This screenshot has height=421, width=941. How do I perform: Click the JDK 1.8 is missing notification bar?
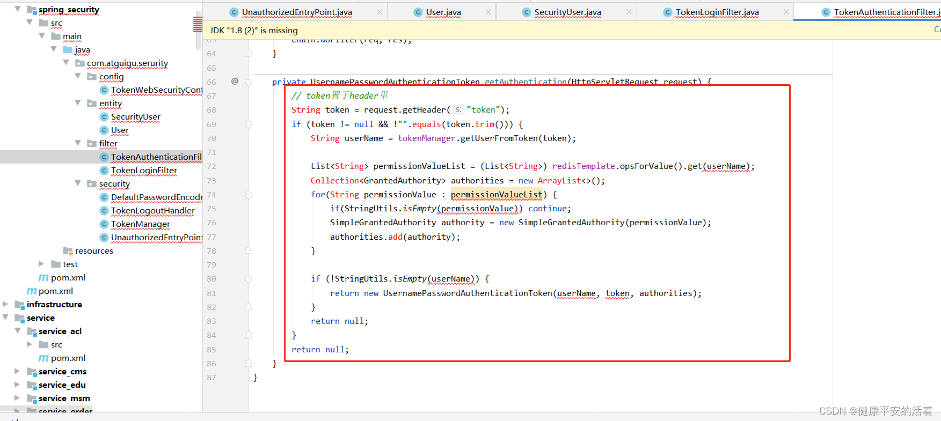[x=572, y=30]
